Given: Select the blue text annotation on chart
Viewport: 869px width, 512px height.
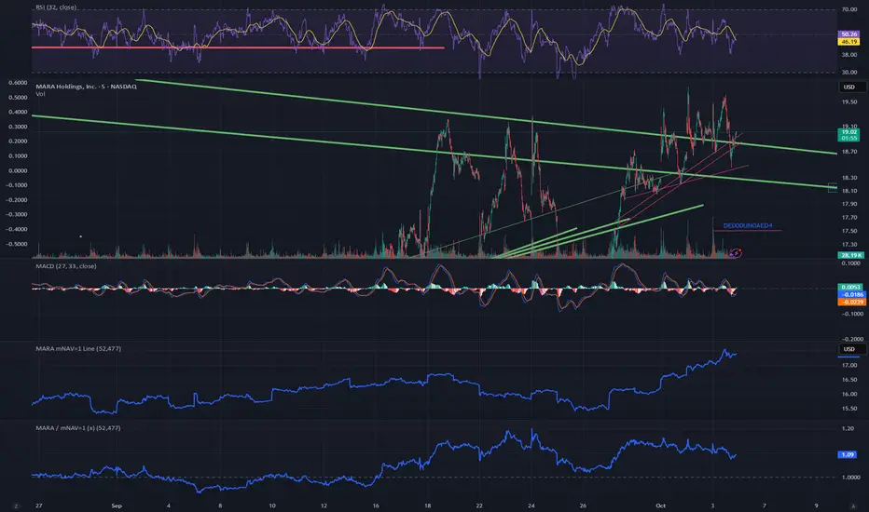Looking at the screenshot, I should click(x=747, y=226).
